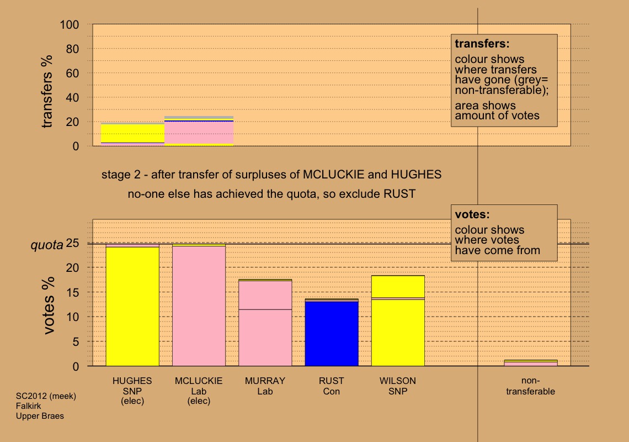Click the lower segment of MURRAY's bar
Image resolution: width=629 pixels, height=442 pixels.
(x=265, y=338)
